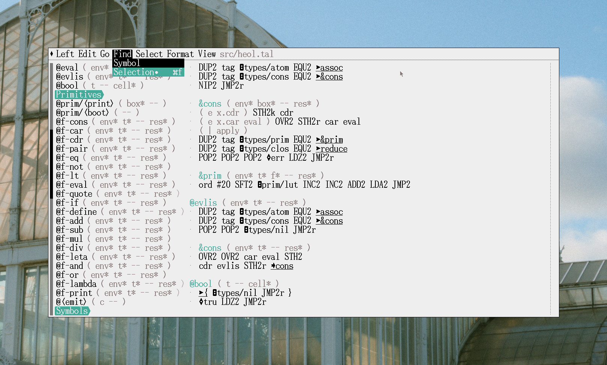The image size is (607, 365).
Task: Jump to @prim/<boot> symbol
Action: [82, 113]
